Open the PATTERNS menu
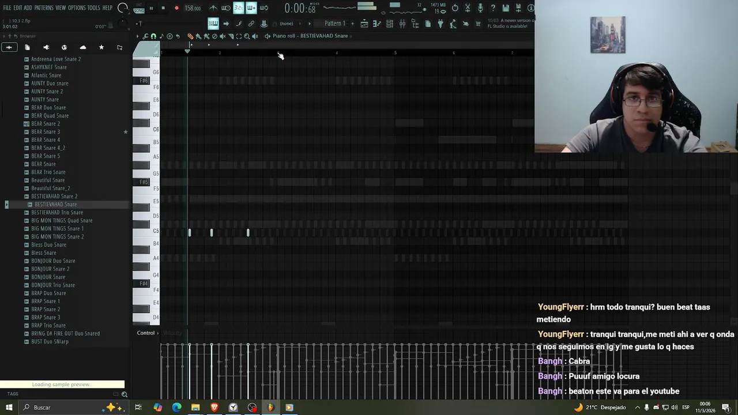The image size is (738, 415). 44,8
